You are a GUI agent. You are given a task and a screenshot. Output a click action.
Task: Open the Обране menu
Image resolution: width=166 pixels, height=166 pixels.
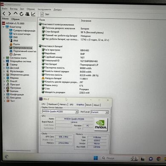(31, 9)
